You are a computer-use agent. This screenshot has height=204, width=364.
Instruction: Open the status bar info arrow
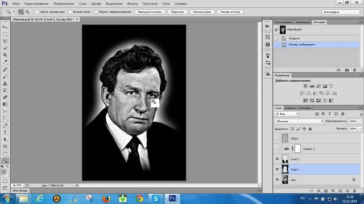pyautogui.click(x=77, y=185)
